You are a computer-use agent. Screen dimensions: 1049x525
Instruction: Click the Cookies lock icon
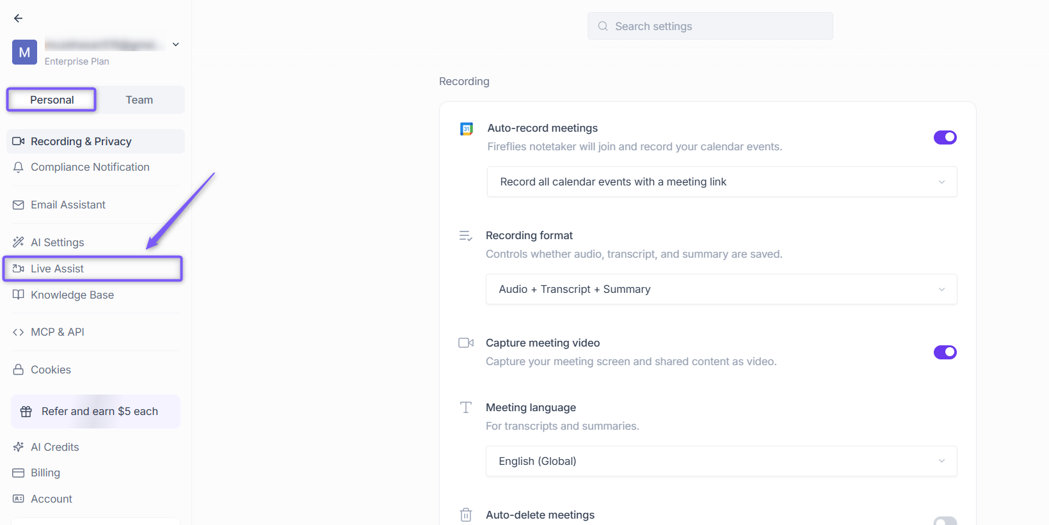point(19,370)
